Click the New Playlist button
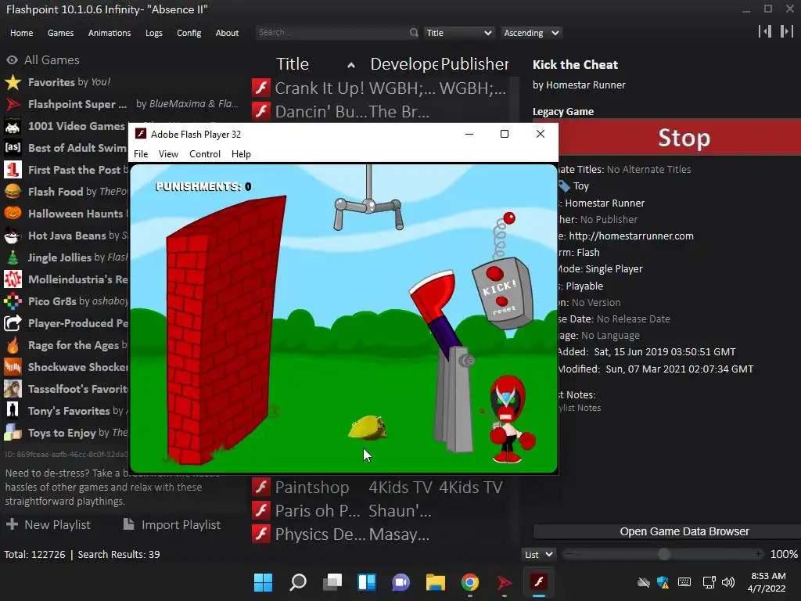The image size is (801, 601). point(48,525)
